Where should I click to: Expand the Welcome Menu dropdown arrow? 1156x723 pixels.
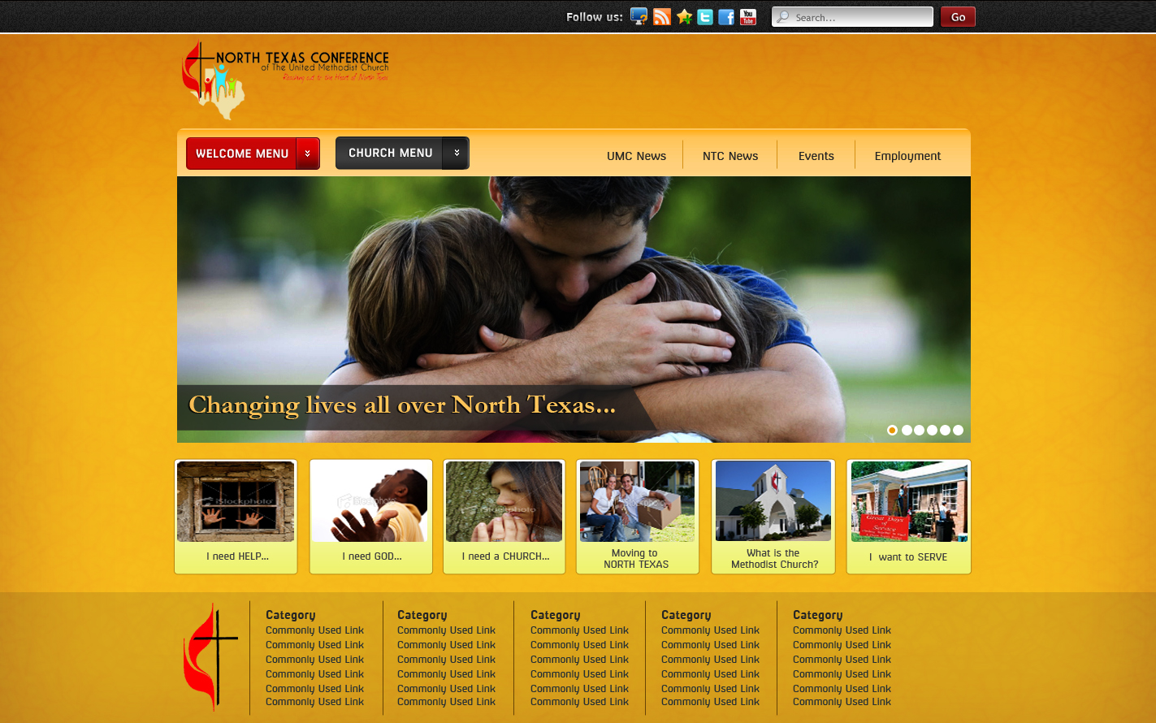[308, 154]
